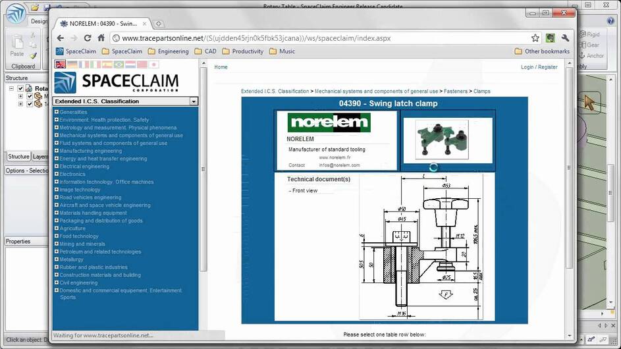Viewport: 621px width, 349px height.
Task: Expand the Electronics category
Action: [56, 174]
